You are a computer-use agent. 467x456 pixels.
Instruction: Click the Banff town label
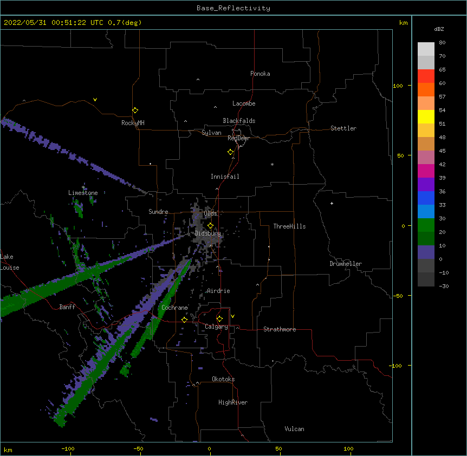[67, 307]
